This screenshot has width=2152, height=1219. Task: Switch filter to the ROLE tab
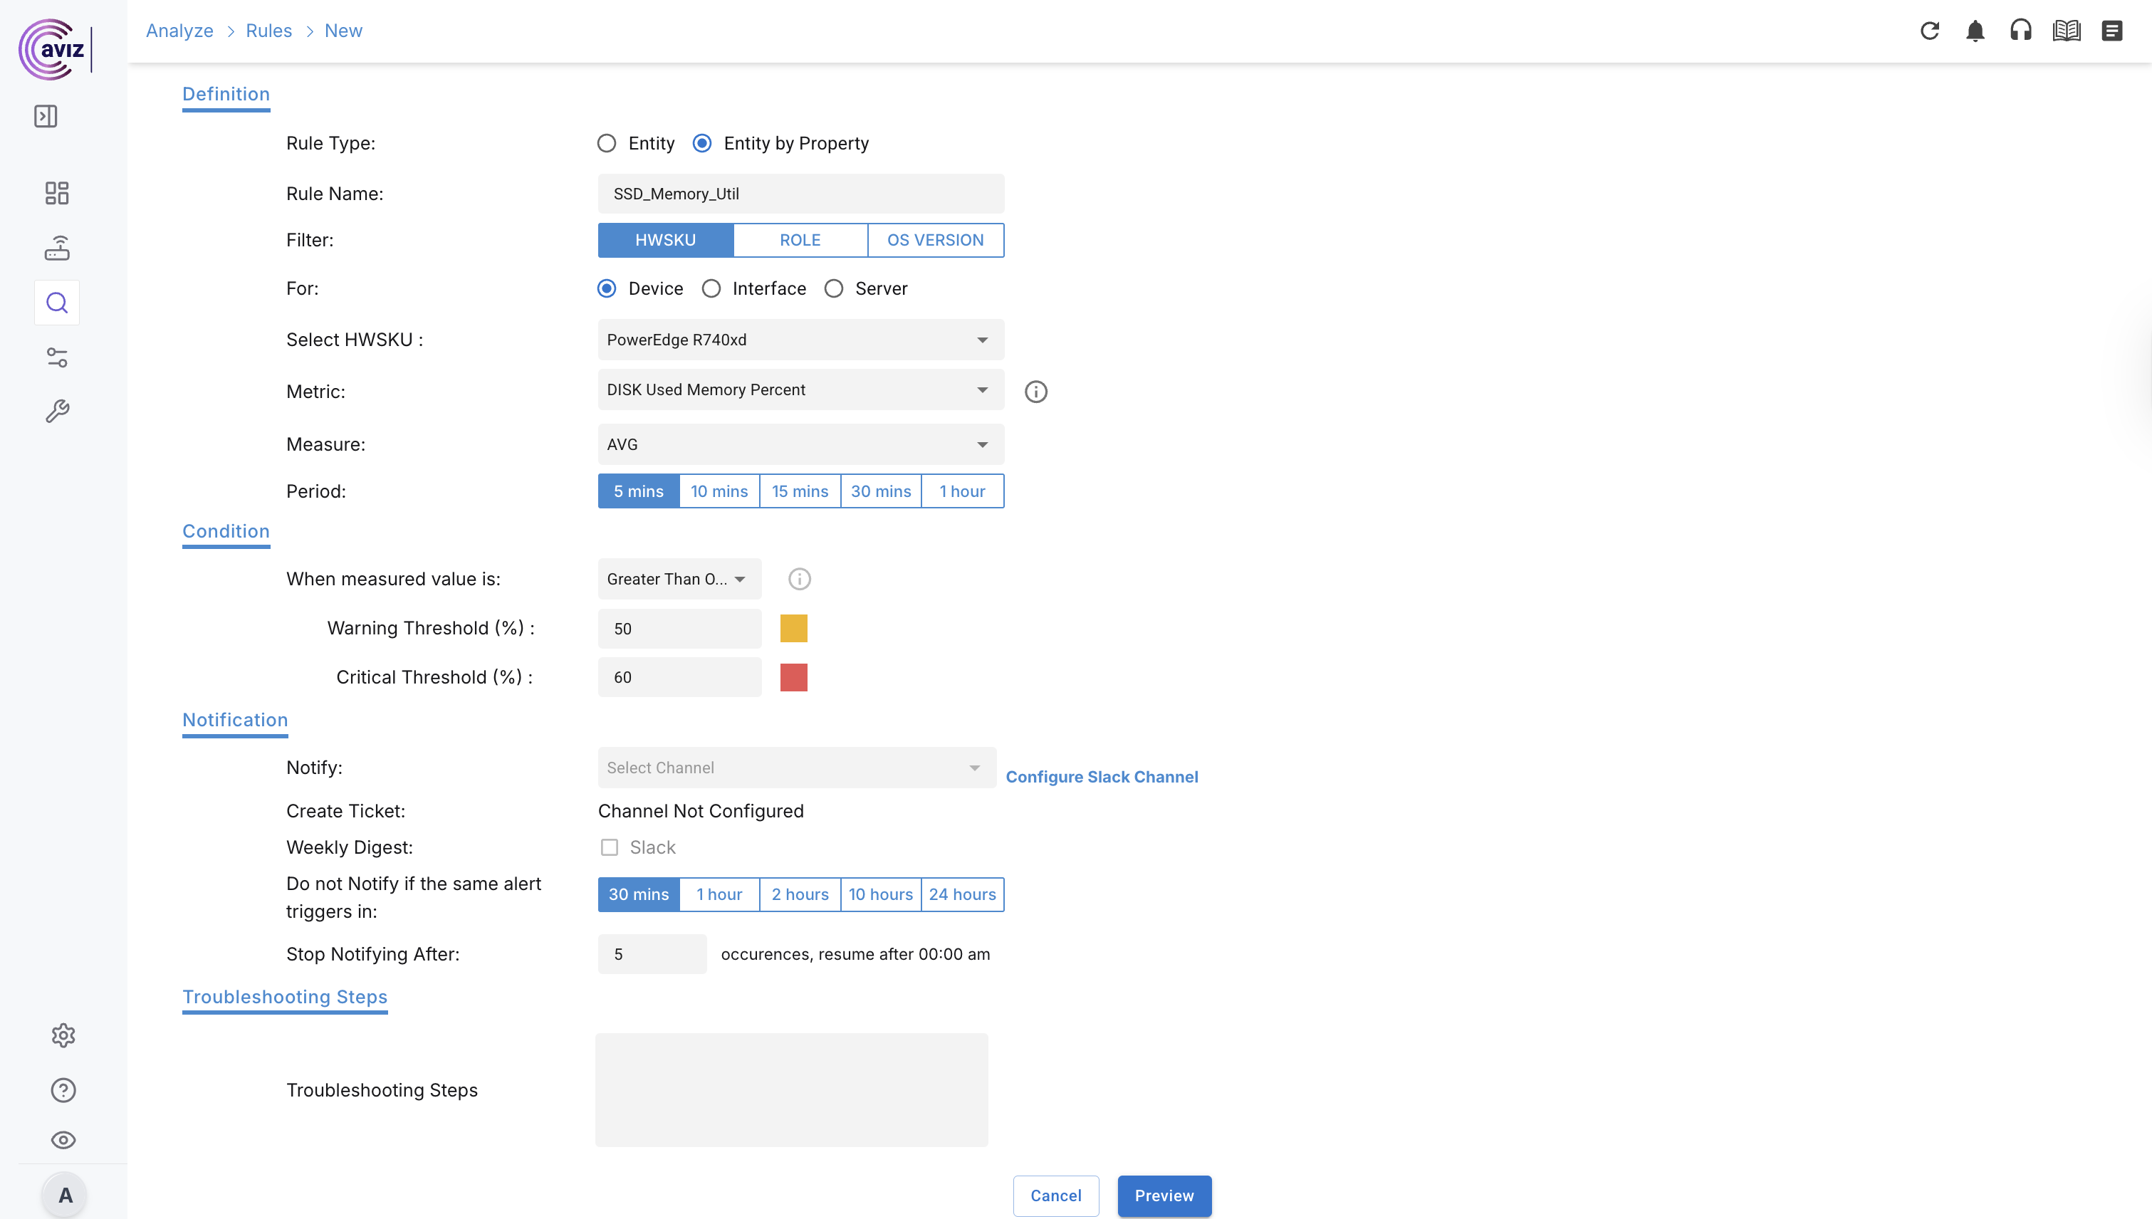800,240
